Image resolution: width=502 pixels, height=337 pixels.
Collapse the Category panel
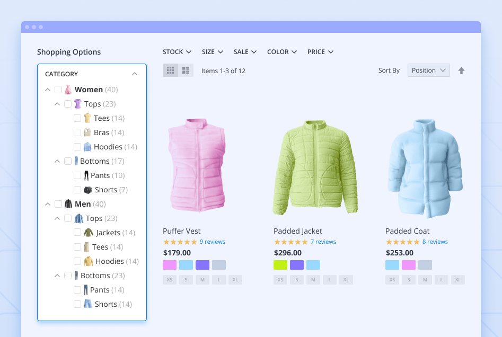pos(135,74)
